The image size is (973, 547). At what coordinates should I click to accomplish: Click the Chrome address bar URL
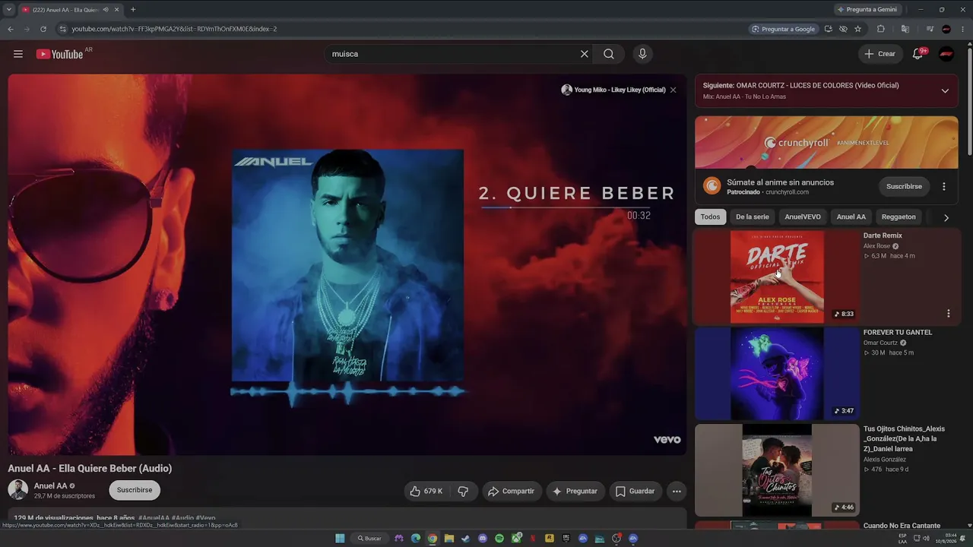(x=174, y=29)
